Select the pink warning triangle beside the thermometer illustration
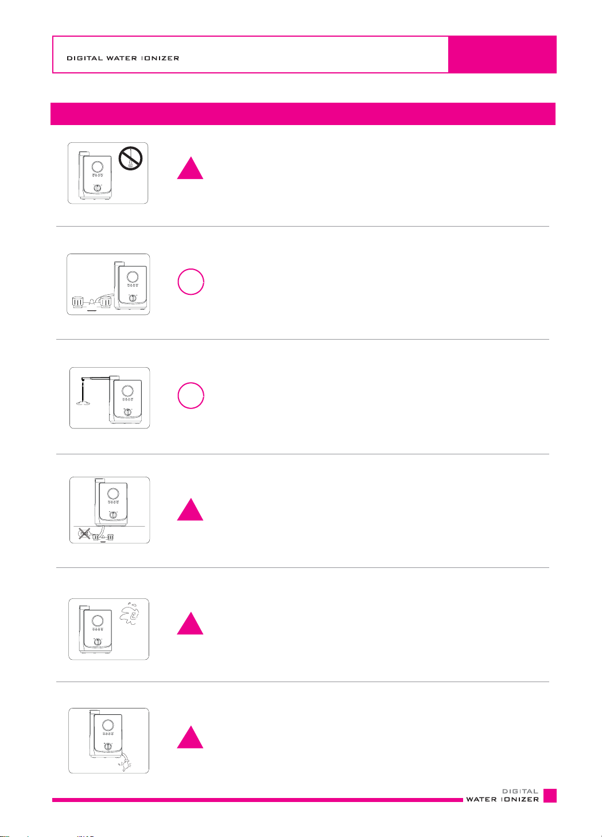Viewport: 602px width, 837px height. [190, 168]
